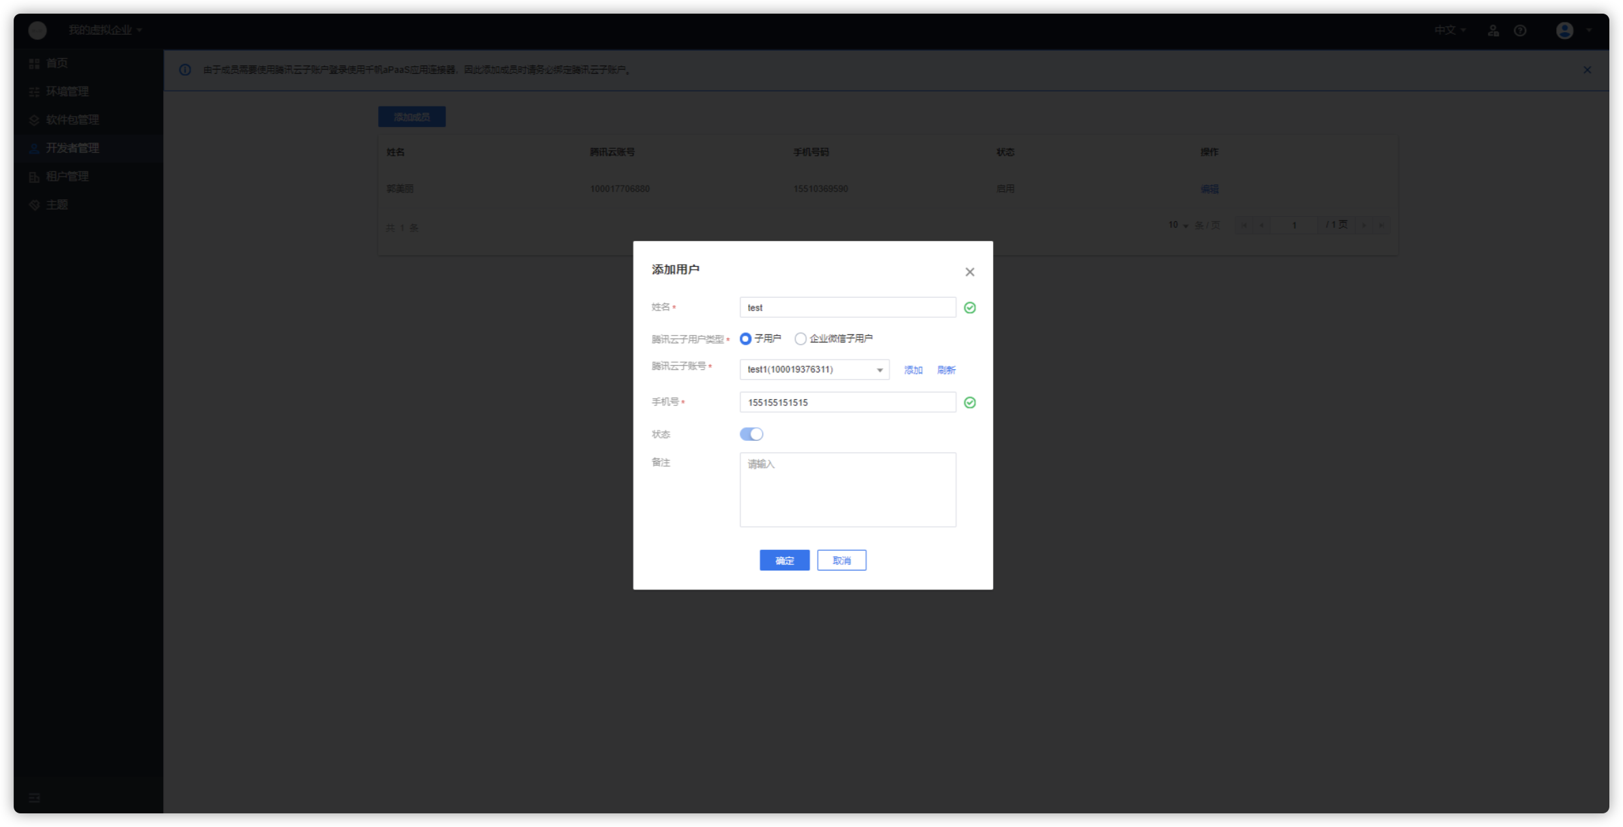
Task: Click the green check icon beside 姓名 field
Action: tap(969, 308)
